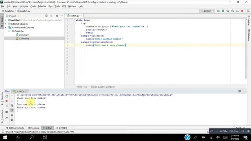
Task: Collapse Scratches and Consoles node
Action: pyautogui.click(x=5, y=27)
